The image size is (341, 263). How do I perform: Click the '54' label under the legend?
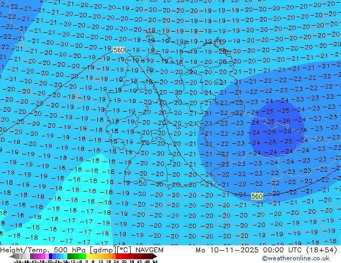[x=155, y=261]
